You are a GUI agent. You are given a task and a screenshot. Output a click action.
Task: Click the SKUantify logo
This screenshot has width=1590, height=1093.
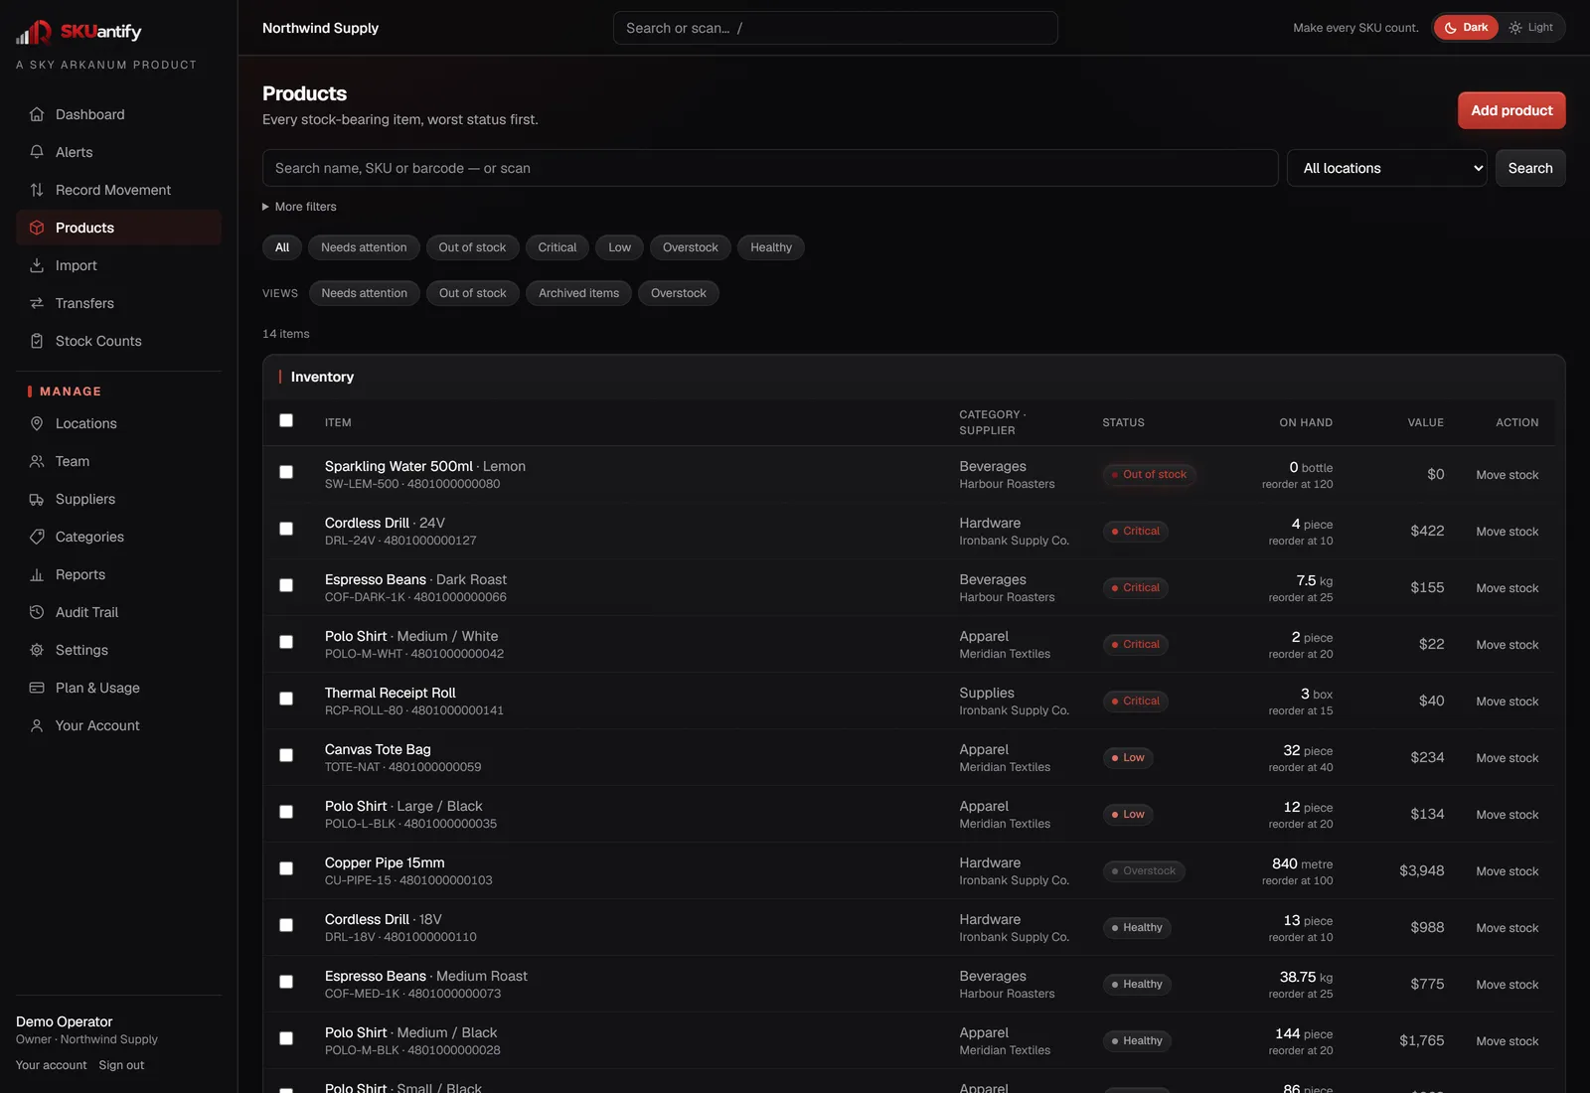click(79, 32)
